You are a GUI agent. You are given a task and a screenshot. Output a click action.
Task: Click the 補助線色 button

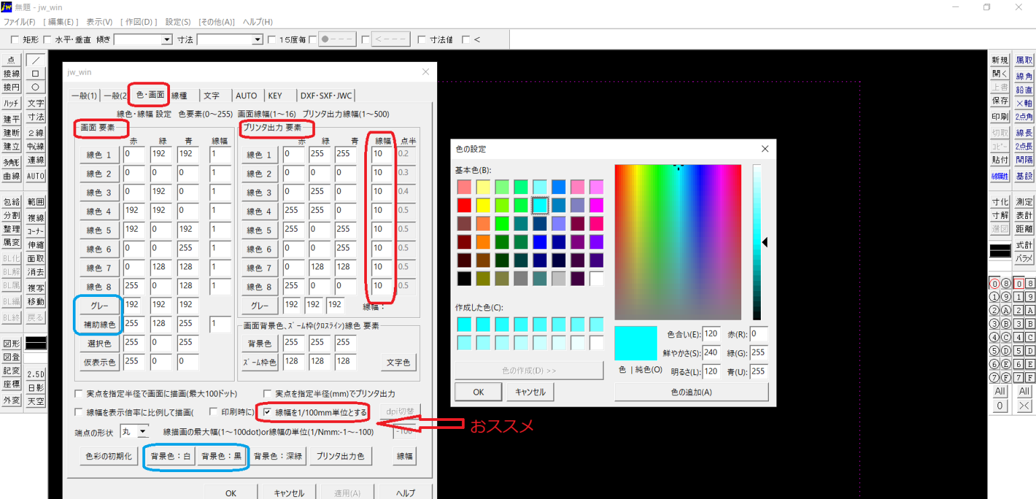coord(98,325)
